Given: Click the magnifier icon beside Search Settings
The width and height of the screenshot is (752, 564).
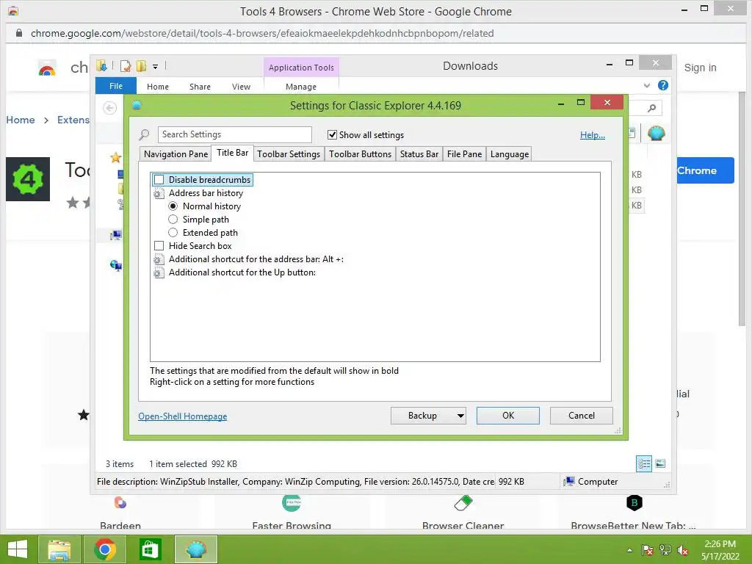Looking at the screenshot, I should point(145,135).
